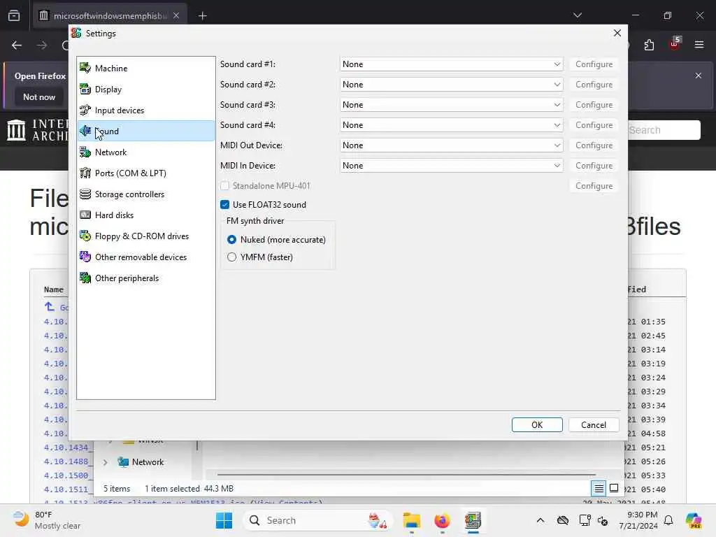Open MIDI Out Device dropdown
This screenshot has width=716, height=537.
coord(451,145)
